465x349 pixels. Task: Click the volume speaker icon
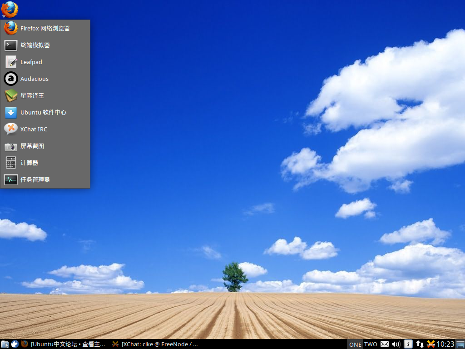point(396,344)
